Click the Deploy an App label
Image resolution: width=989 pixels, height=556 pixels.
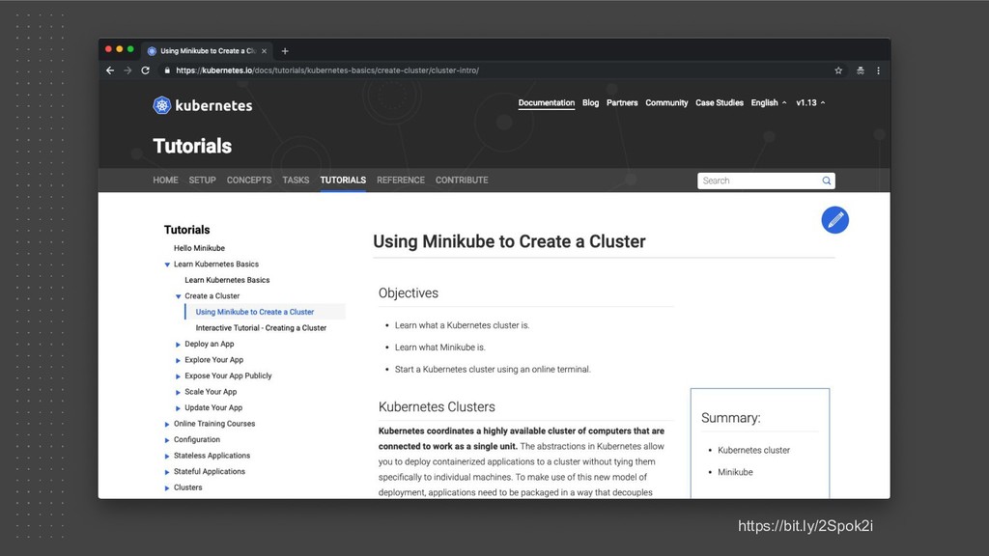click(x=210, y=345)
